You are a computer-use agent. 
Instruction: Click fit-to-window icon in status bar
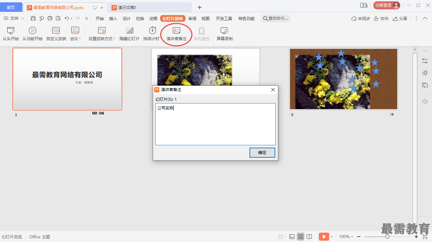(x=425, y=237)
